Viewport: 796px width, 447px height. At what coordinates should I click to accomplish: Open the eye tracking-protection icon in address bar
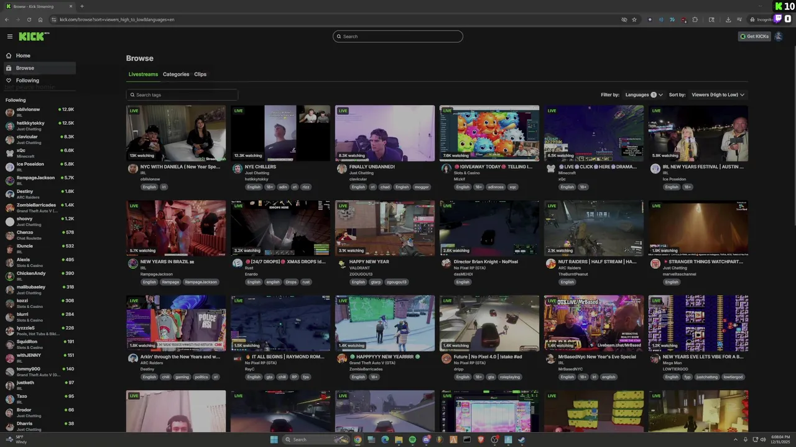tap(624, 19)
